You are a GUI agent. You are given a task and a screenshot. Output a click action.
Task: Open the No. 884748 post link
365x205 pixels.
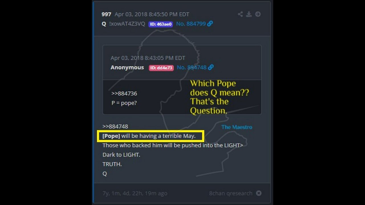[x=192, y=67]
